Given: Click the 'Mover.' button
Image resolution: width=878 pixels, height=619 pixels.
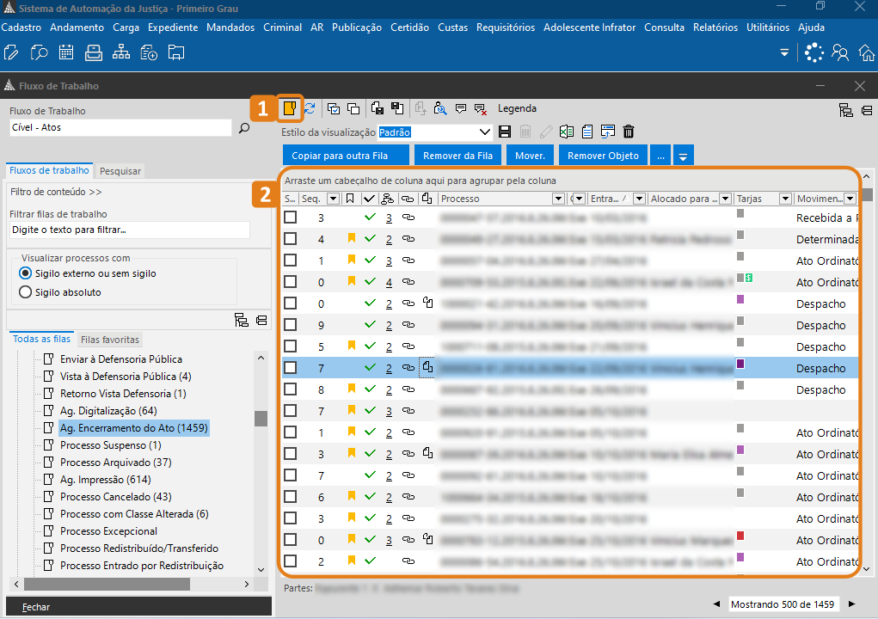Looking at the screenshot, I should click(531, 156).
